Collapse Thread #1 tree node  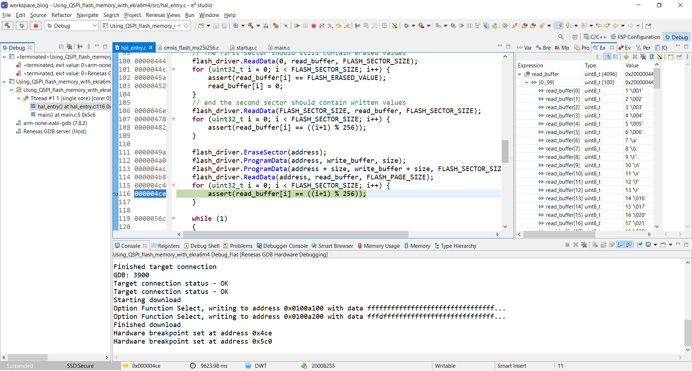click(x=18, y=98)
